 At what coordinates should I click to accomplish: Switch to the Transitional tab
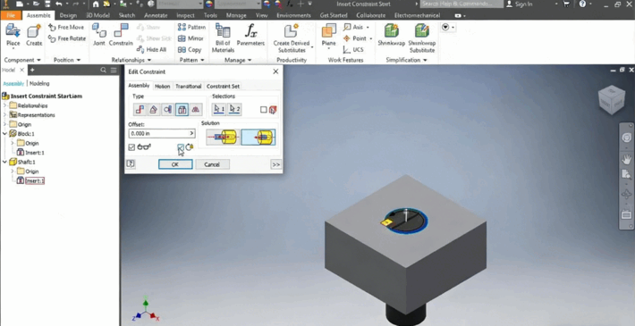(x=189, y=86)
